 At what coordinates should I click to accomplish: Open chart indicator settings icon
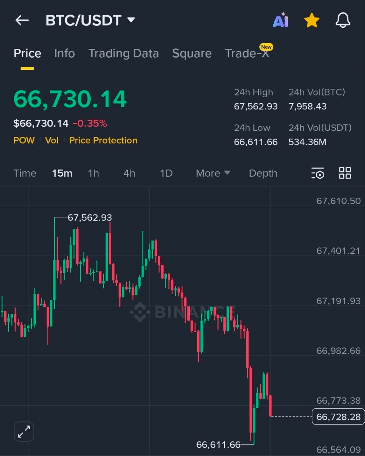coord(317,173)
